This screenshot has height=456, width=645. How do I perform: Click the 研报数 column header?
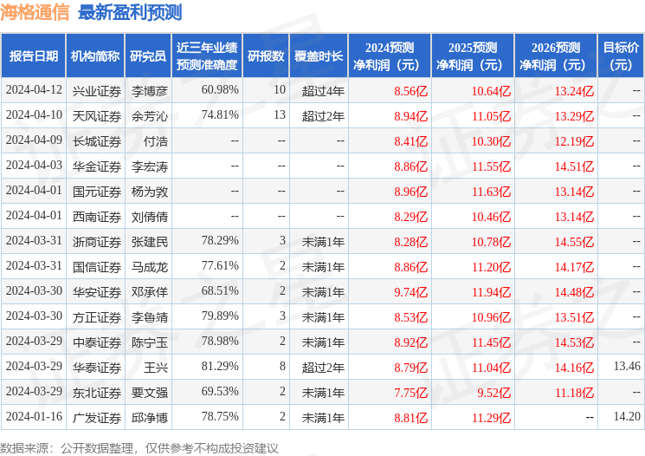click(266, 56)
